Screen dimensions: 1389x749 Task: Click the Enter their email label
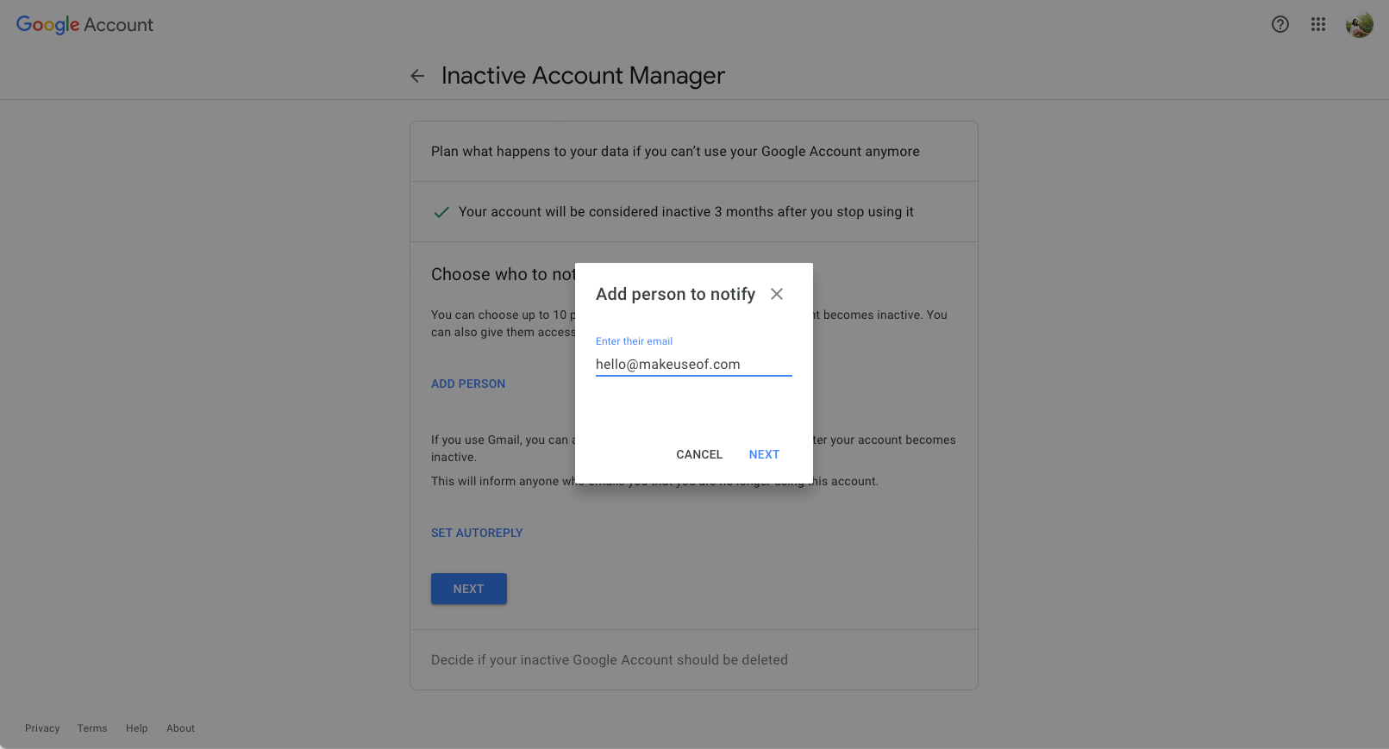click(634, 341)
